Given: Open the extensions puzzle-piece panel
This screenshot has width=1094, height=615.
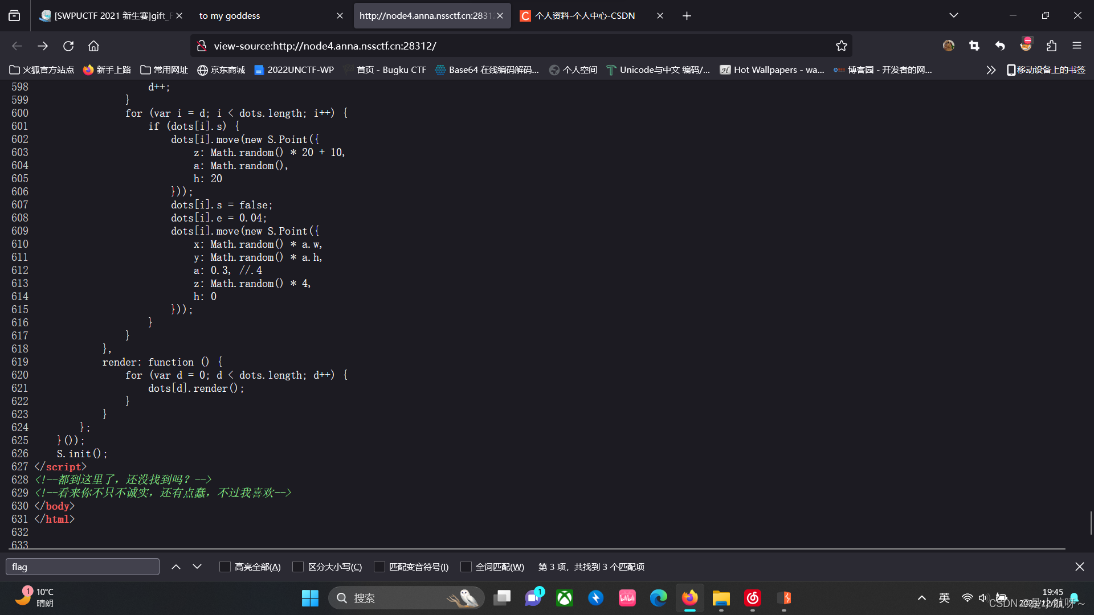Looking at the screenshot, I should [x=1052, y=46].
